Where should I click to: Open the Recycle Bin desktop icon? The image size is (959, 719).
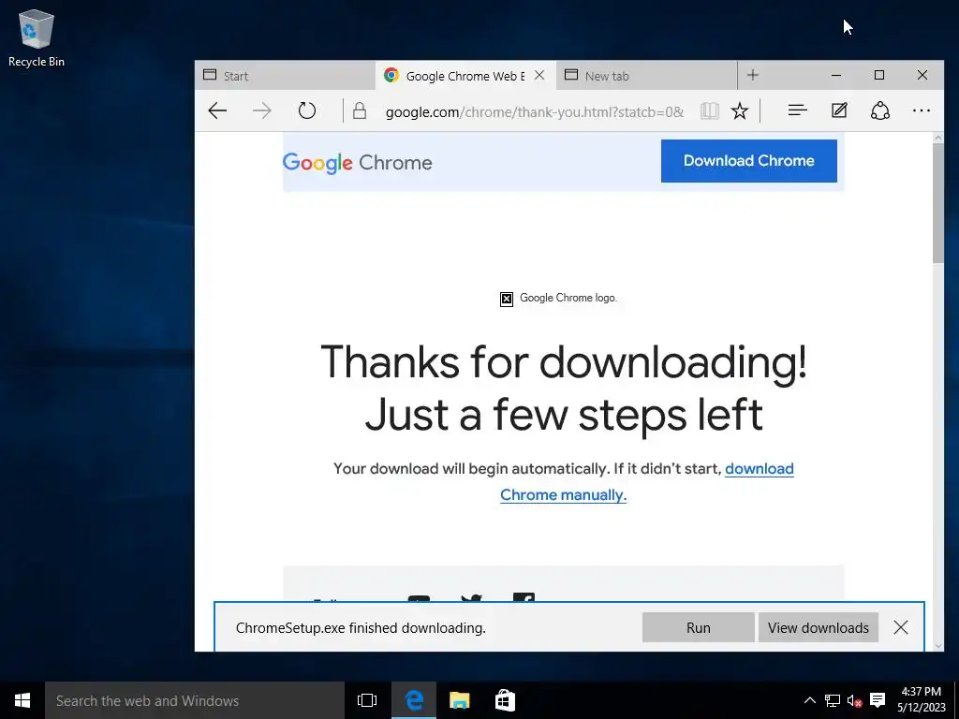[x=37, y=37]
